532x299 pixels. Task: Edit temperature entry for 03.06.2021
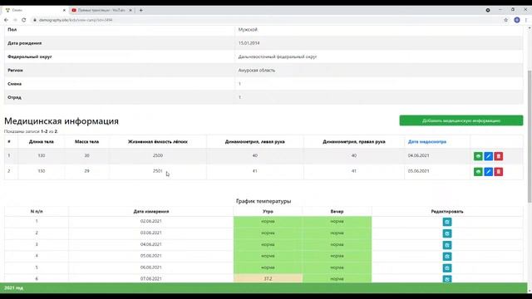[447, 233]
